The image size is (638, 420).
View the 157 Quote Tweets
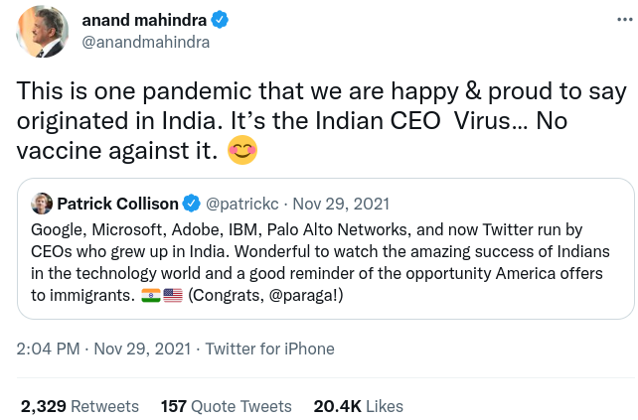(x=226, y=406)
